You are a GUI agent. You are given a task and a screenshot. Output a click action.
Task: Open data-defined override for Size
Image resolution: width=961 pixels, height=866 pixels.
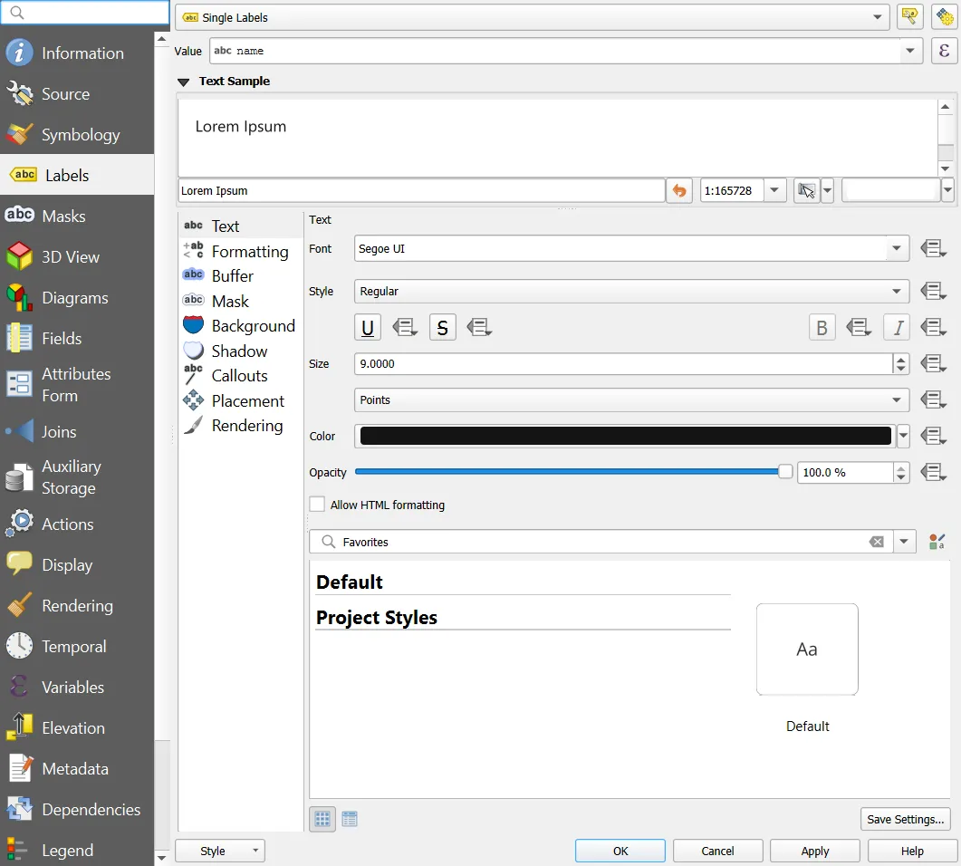click(x=934, y=364)
